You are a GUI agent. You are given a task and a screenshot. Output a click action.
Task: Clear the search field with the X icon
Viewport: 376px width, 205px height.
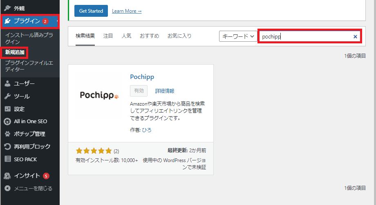point(355,36)
